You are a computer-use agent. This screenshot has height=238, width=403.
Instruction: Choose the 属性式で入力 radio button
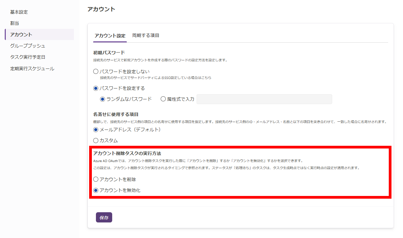click(163, 99)
